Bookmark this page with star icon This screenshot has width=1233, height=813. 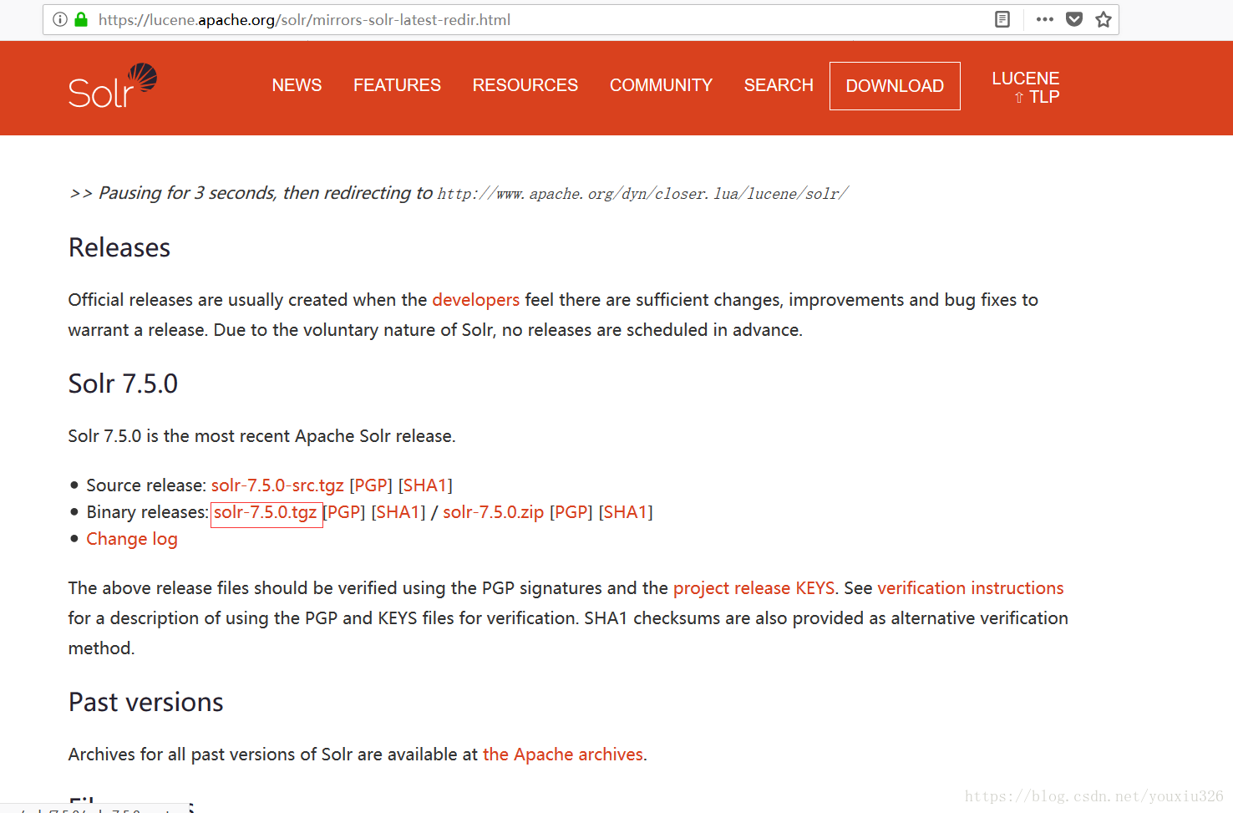(x=1104, y=19)
